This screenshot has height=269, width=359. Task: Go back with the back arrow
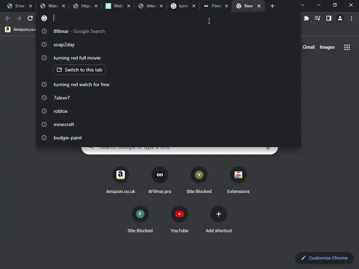tap(8, 18)
